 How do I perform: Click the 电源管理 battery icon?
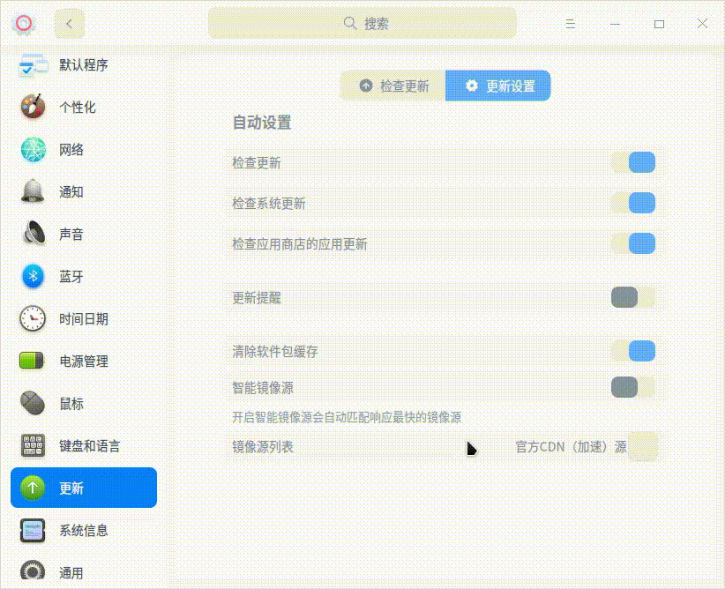coord(32,361)
